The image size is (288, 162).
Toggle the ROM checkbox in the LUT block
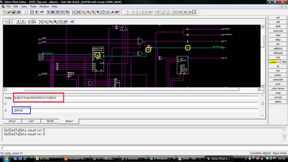(x=97, y=59)
